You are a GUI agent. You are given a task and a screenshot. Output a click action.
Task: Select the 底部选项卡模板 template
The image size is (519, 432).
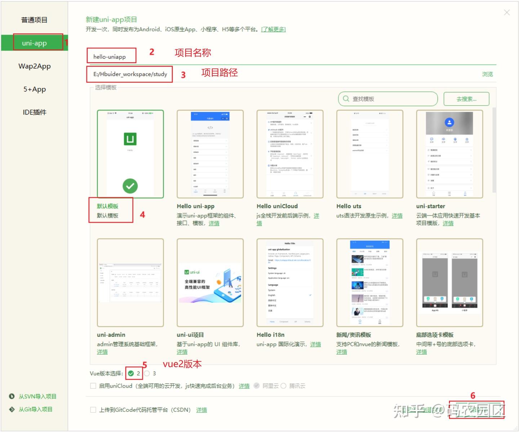tap(449, 282)
